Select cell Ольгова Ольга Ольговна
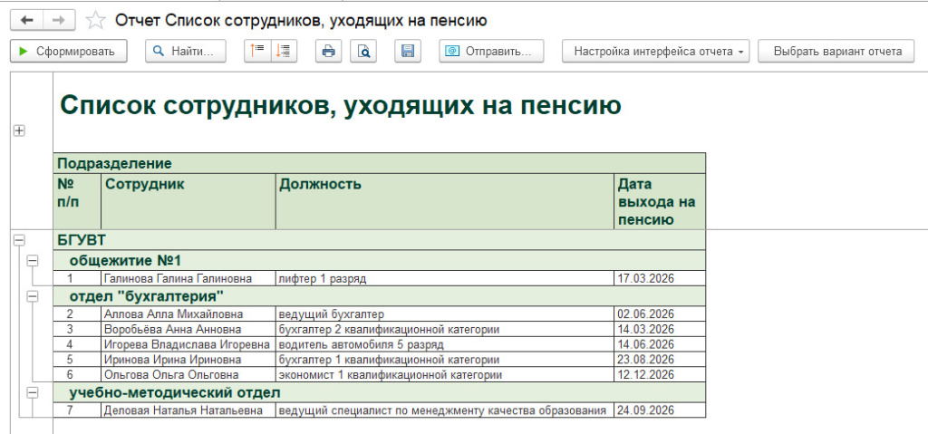Viewport: 928px width, 434px height. click(188, 375)
